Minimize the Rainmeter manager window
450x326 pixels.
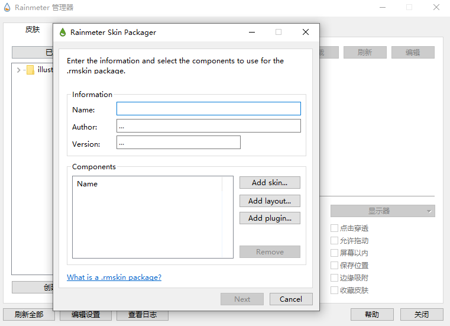(x=383, y=7)
